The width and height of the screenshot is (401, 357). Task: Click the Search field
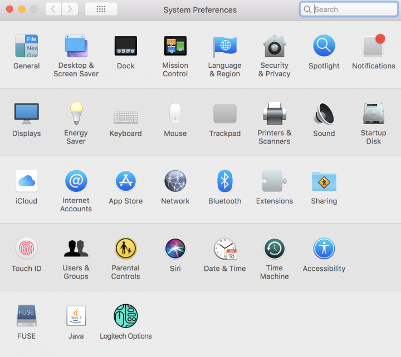(x=349, y=9)
